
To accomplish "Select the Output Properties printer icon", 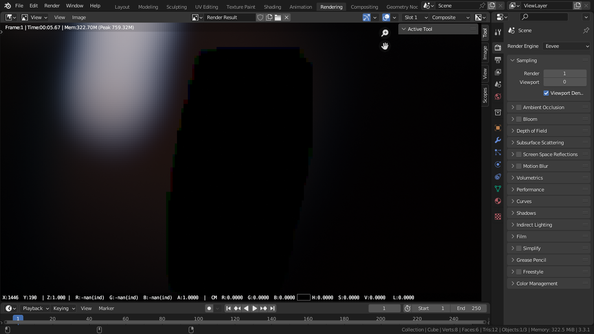I will click(x=498, y=60).
